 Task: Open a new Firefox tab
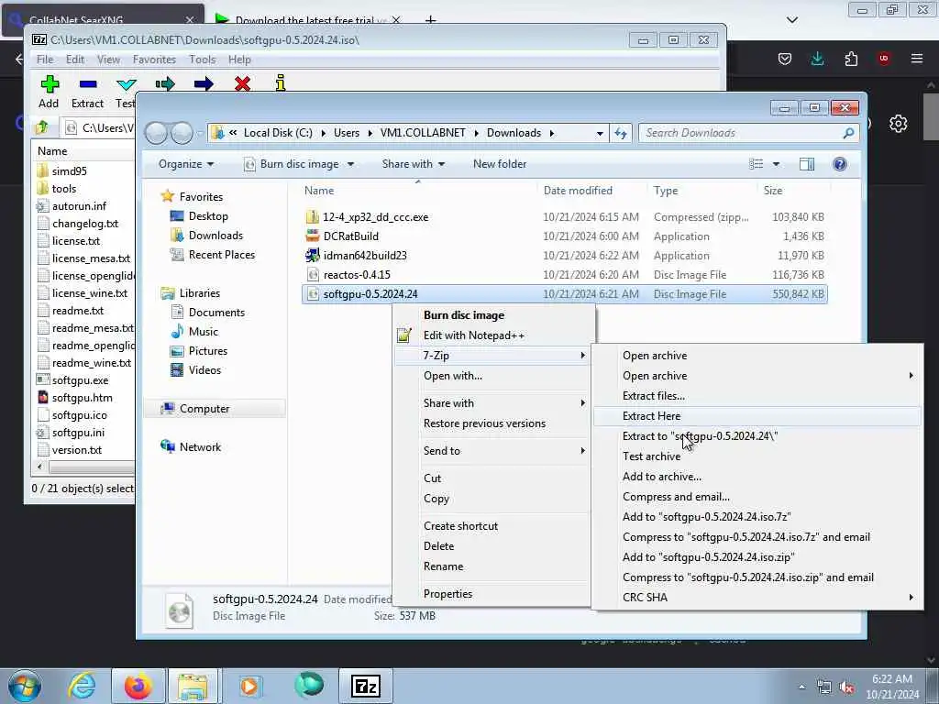[x=430, y=20]
